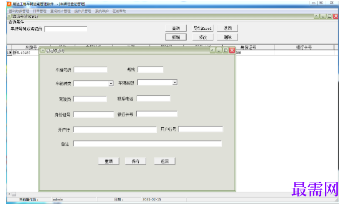Expand the 车辆类型 dropdown
The height and width of the screenshot is (205, 348).
(x=175, y=82)
